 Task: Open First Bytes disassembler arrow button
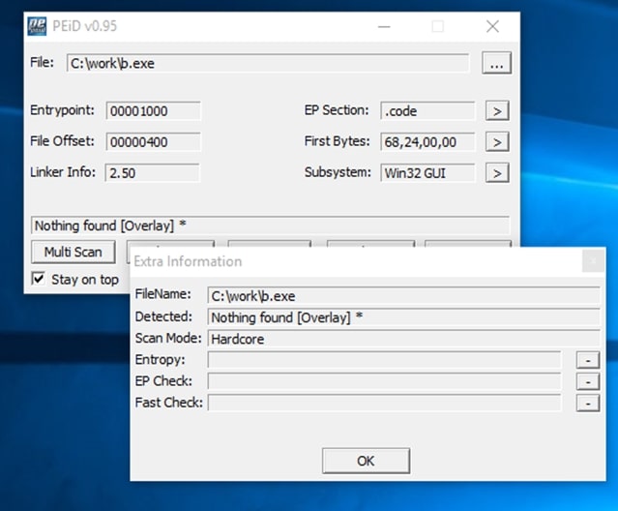(497, 142)
